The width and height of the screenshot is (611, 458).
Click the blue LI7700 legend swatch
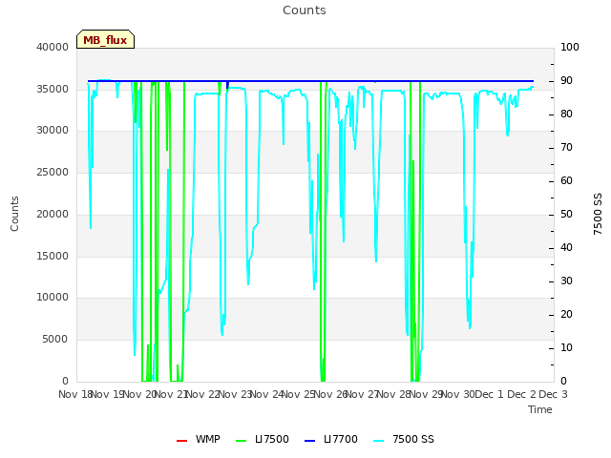coord(309,441)
